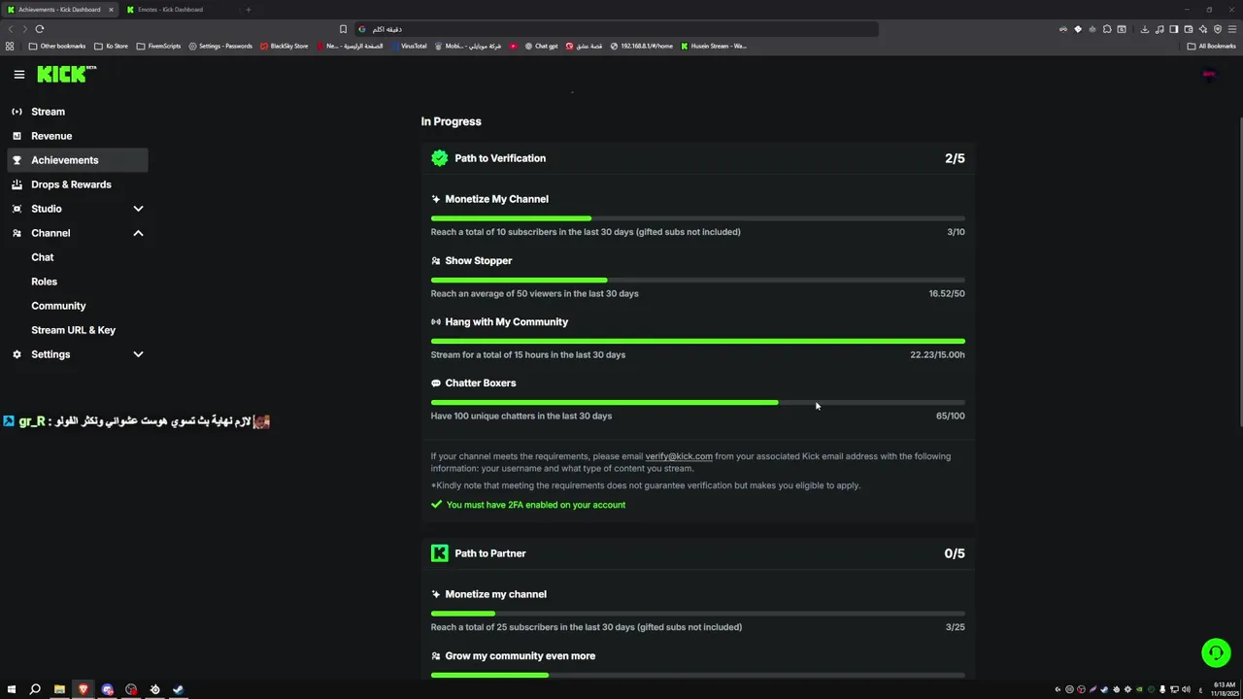Open the Kick hamburger menu

(18, 75)
